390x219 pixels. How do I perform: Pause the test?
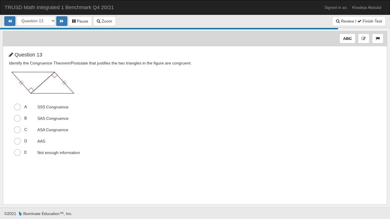coord(80,21)
